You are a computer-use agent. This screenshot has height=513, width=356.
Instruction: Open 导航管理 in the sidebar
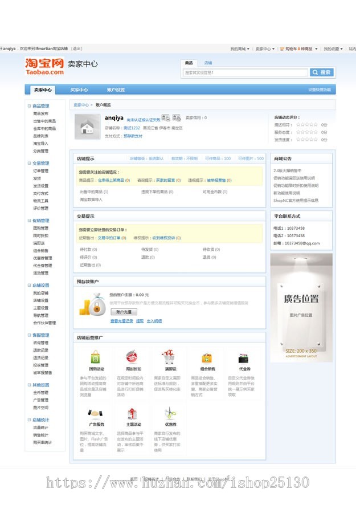(40, 315)
